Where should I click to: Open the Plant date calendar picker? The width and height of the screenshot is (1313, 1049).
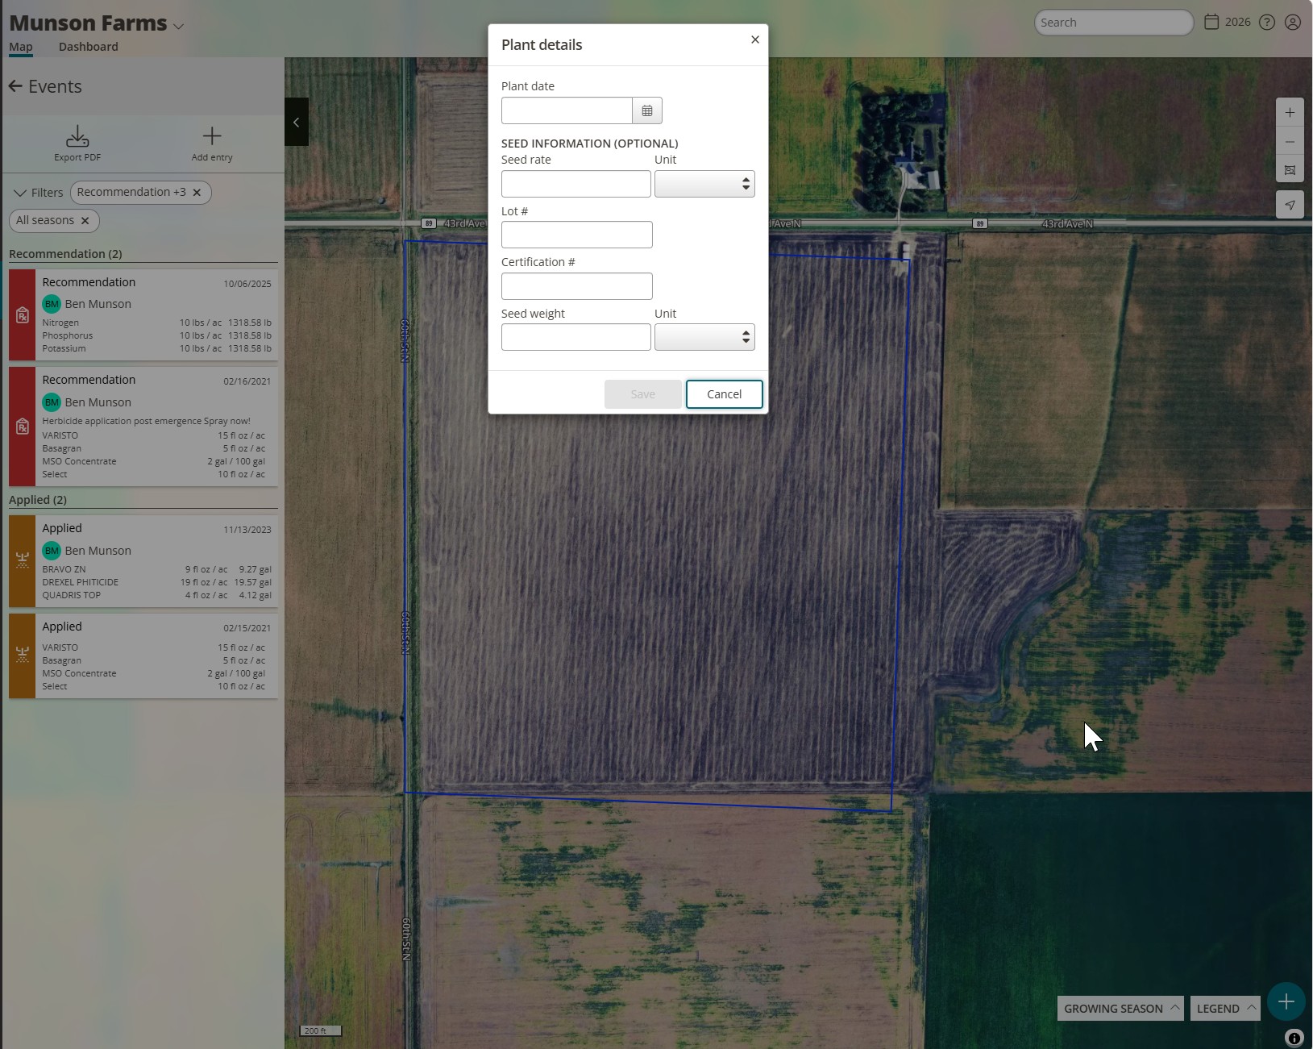[x=647, y=110]
